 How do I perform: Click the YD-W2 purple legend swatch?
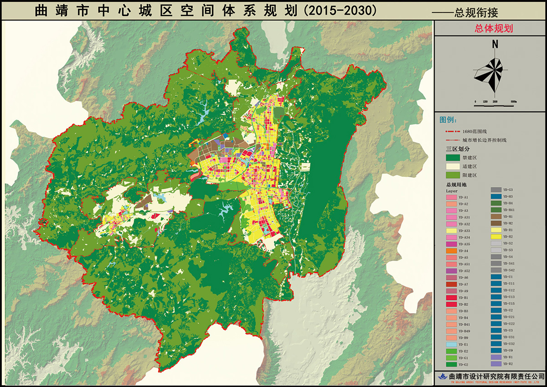tap(496, 364)
